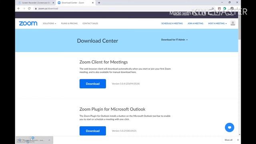Open the green circular extension icon

click(225, 8)
